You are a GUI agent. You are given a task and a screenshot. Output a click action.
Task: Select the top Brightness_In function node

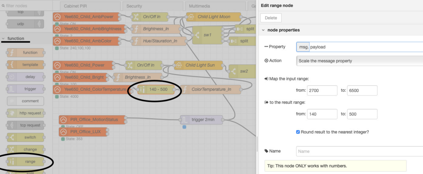tap(156, 29)
